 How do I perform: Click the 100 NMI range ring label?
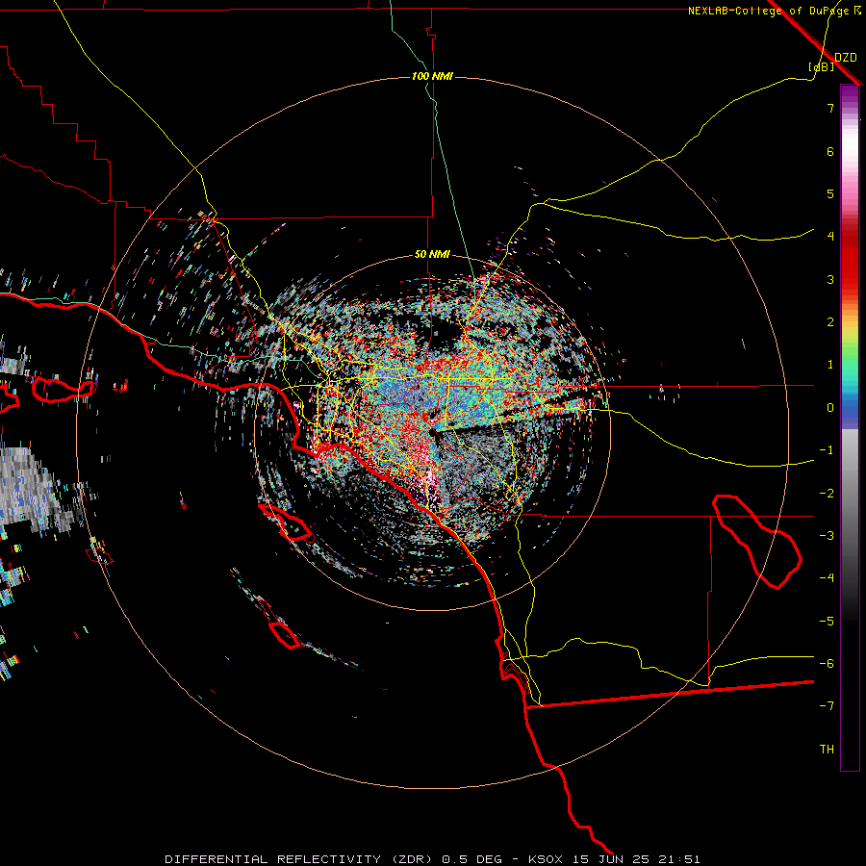point(432,76)
